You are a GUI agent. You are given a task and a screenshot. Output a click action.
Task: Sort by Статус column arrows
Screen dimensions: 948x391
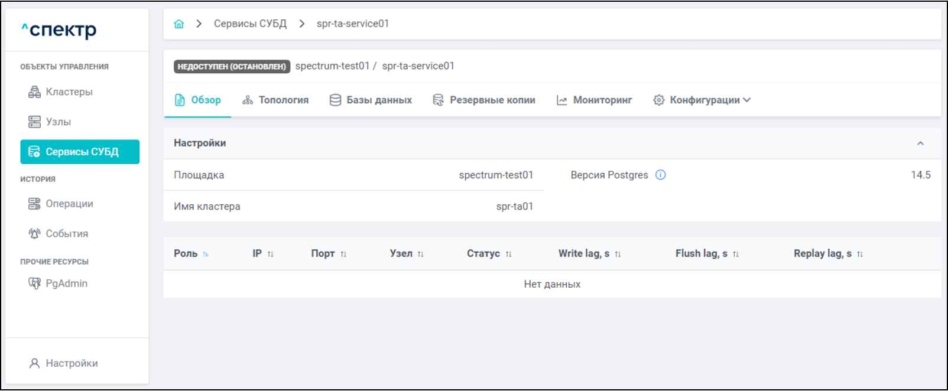coord(508,254)
